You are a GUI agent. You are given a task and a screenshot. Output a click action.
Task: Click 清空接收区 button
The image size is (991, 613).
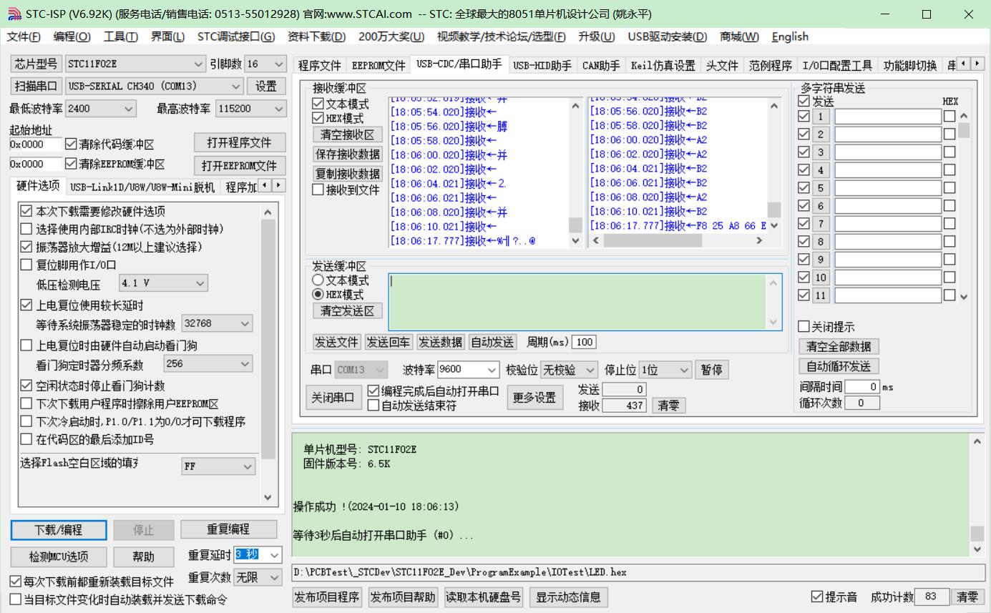tap(347, 134)
